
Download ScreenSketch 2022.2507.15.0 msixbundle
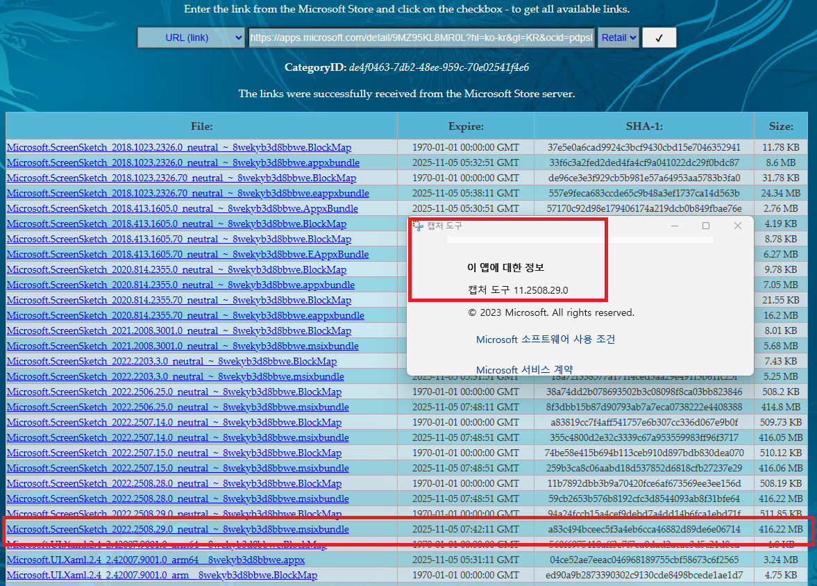point(178,468)
